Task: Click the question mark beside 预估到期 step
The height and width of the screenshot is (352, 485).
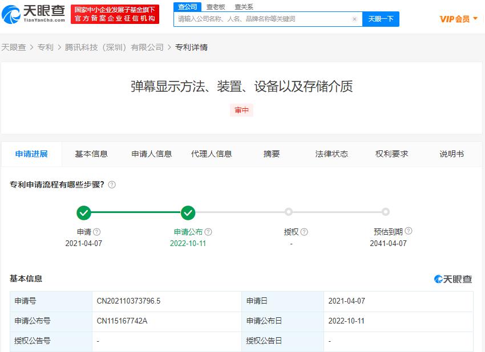Action: (x=409, y=231)
